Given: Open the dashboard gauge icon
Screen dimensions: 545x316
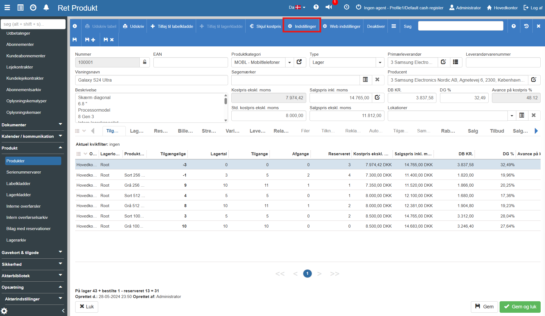Looking at the screenshot, I should coord(33,8).
